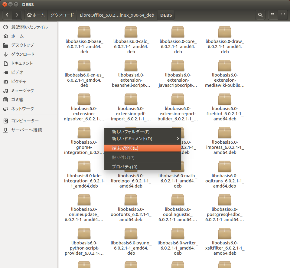Click the libobasis6.0-math file name
This screenshot has height=268, width=290.
tap(178, 181)
